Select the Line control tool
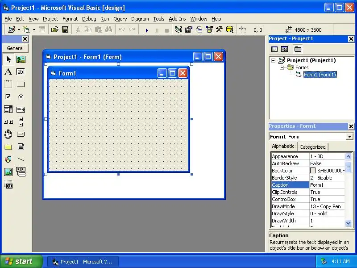 coord(21,159)
